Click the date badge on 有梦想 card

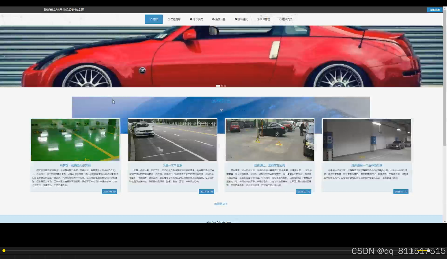(x=109, y=192)
